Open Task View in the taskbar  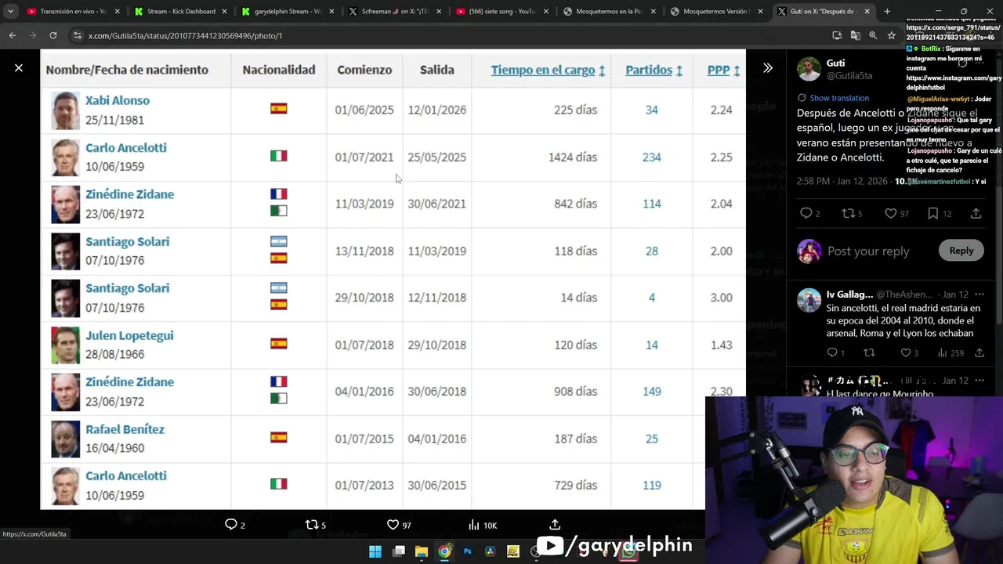tap(398, 551)
